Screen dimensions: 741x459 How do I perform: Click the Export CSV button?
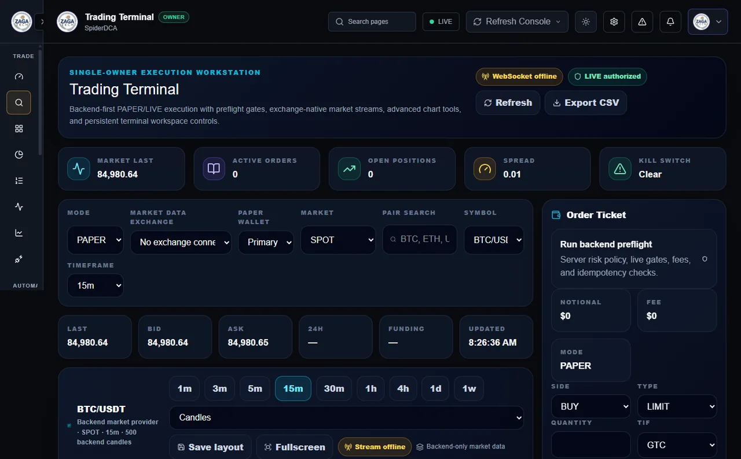[x=586, y=103]
